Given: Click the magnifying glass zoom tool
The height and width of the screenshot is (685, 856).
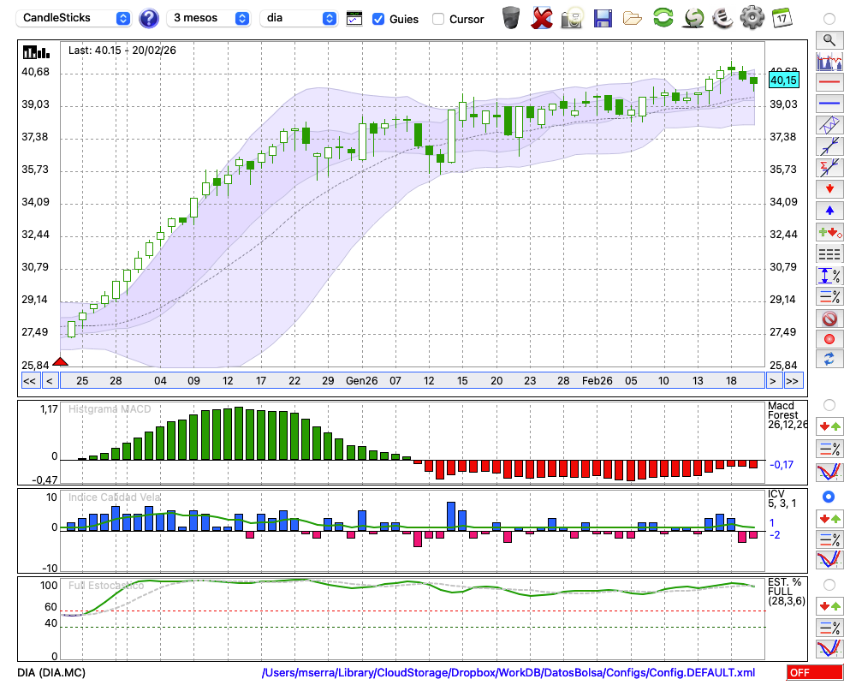Looking at the screenshot, I should click(x=829, y=39).
